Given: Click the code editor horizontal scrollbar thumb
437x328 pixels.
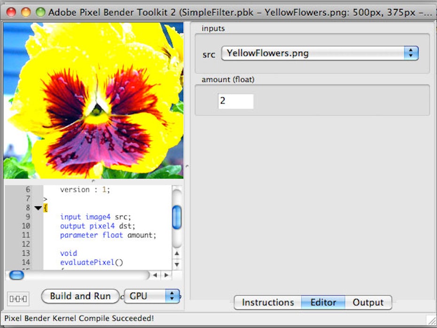Looking at the screenshot, I should tap(16, 275).
